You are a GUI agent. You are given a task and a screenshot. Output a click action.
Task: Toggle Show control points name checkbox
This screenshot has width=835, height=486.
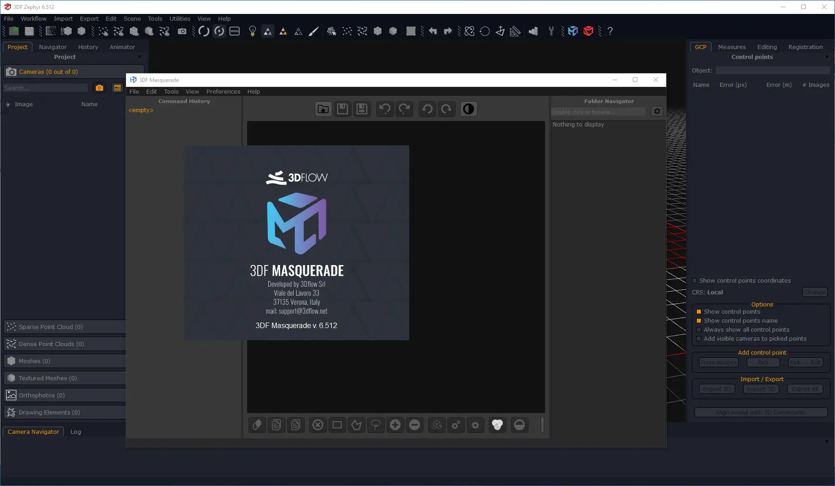(699, 320)
